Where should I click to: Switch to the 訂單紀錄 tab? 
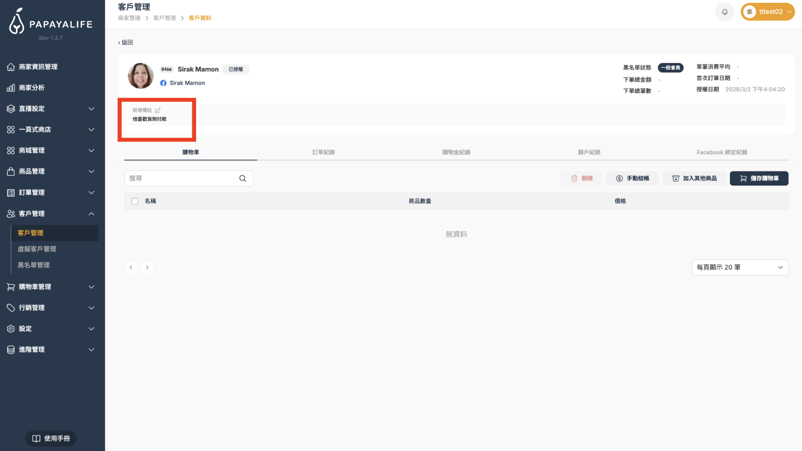[323, 152]
